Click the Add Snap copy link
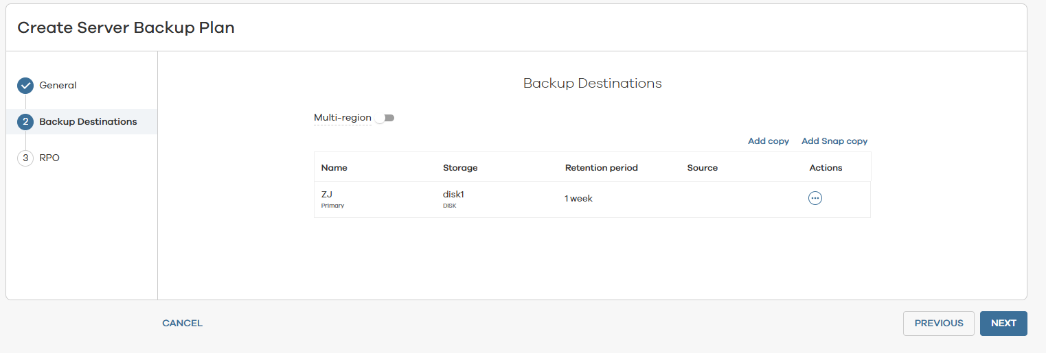 point(834,141)
